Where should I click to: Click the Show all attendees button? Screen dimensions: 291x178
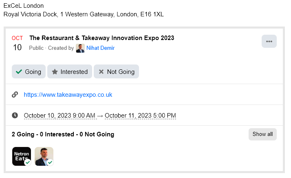tap(262, 134)
